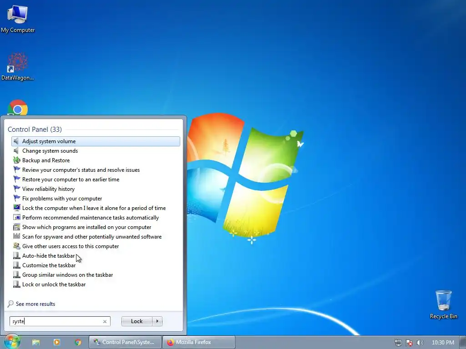Open Perform recommended maintenance tasks automatically

(x=96, y=218)
